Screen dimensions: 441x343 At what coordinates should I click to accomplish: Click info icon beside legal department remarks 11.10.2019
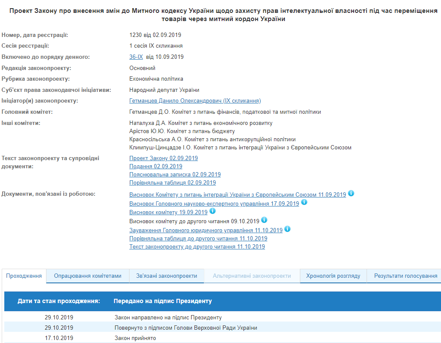287,229
